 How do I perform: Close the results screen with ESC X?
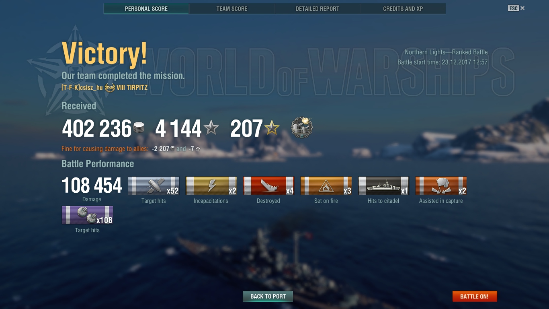click(x=516, y=8)
